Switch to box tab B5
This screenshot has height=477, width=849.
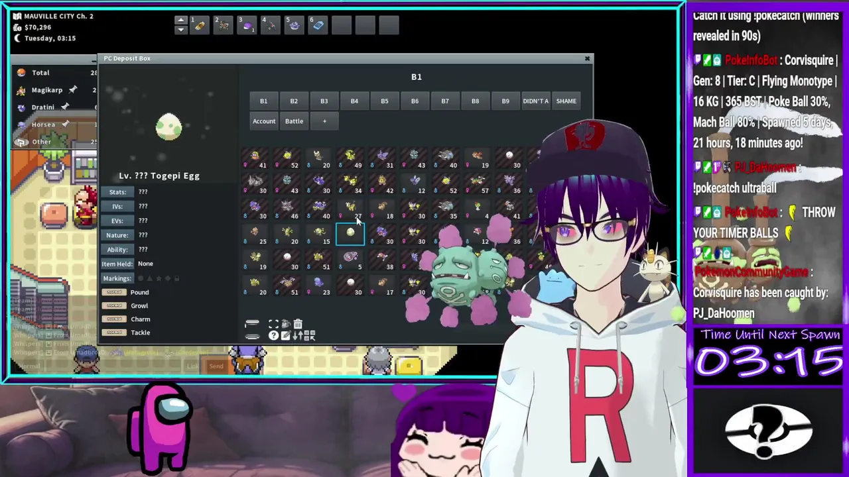[x=384, y=101]
